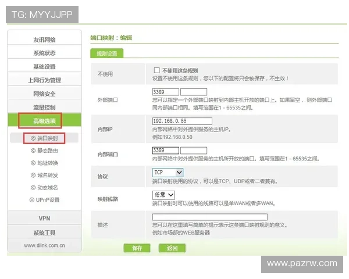Screen dimensions: 349x279
Task: Select the 动态域名 submenu item
Action: point(44,188)
